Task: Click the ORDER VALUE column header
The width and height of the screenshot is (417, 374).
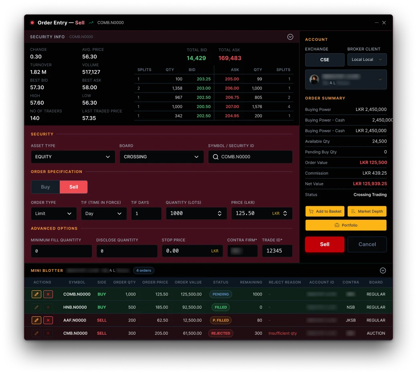Action: tap(188, 282)
